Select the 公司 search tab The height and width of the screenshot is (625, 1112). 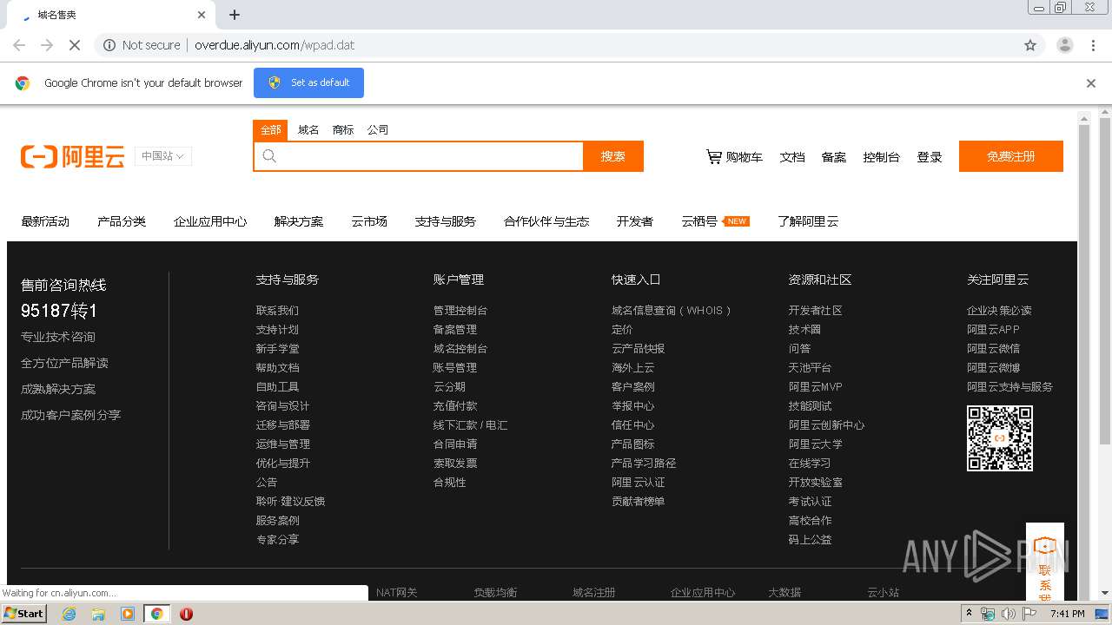click(378, 130)
